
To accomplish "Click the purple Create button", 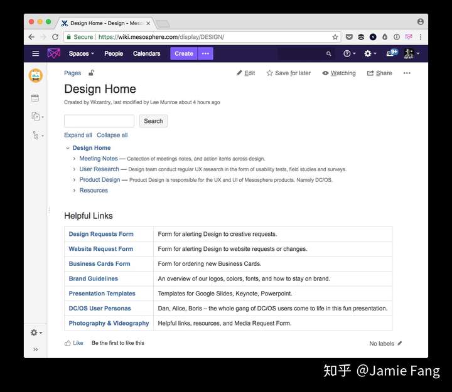I will click(x=183, y=53).
